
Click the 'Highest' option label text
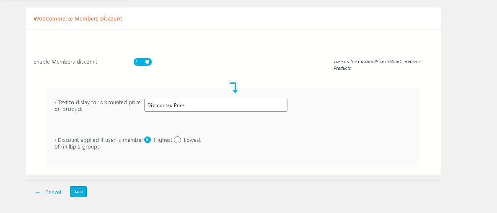[163, 140]
